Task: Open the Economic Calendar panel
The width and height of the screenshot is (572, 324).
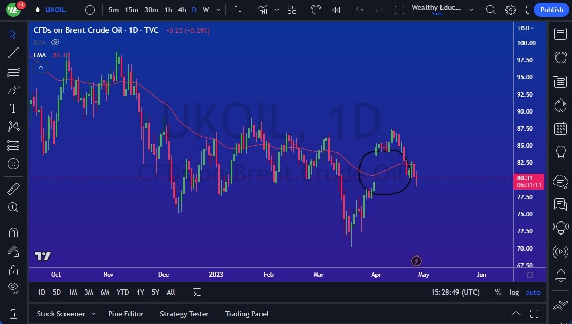Action: (x=561, y=128)
